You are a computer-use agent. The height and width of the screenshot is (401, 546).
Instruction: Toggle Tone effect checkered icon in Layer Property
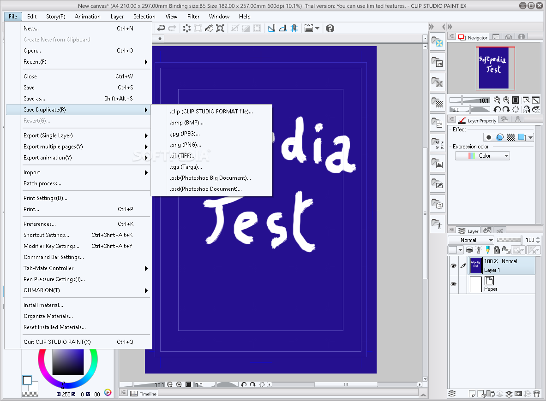[511, 137]
